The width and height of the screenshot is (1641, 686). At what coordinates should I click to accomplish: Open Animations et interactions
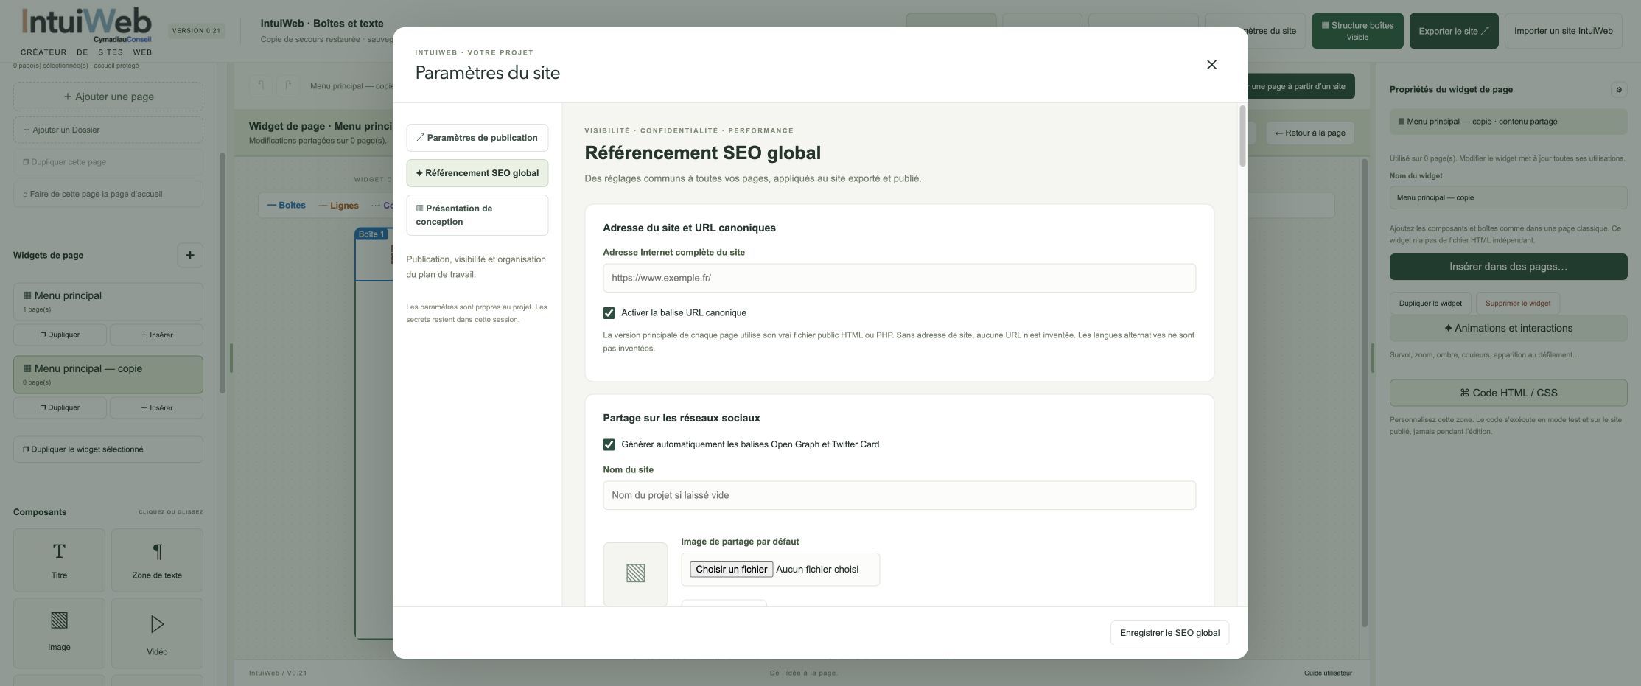click(x=1508, y=329)
